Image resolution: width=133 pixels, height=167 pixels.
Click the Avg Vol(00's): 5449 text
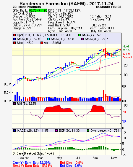point(27,19)
